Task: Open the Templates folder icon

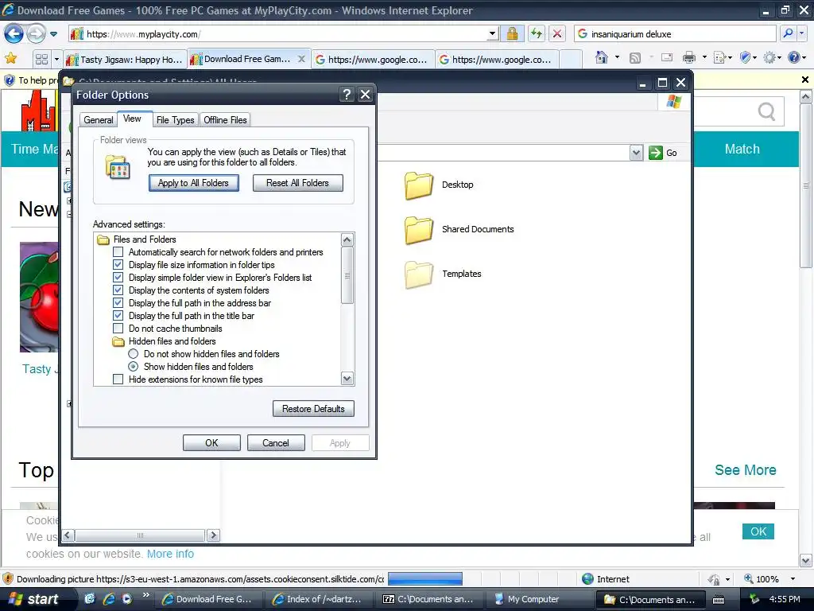Action: [x=418, y=274]
